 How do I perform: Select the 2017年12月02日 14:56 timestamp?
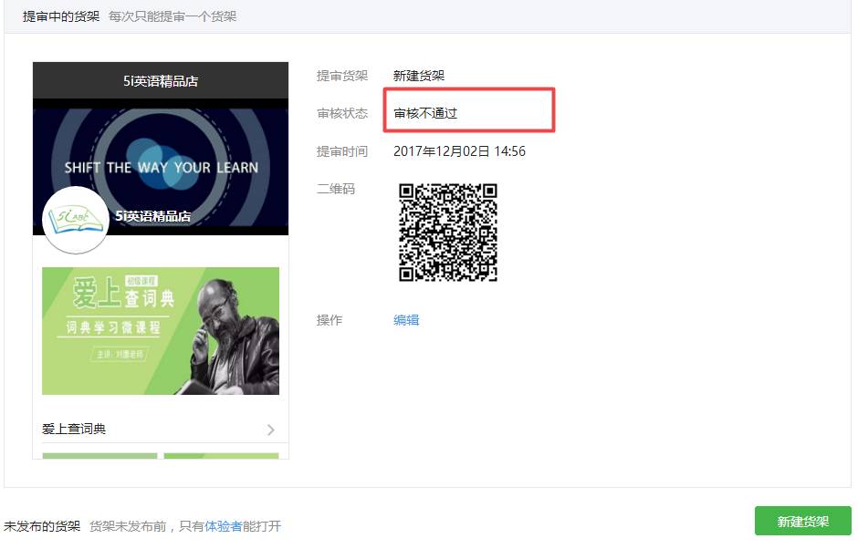(459, 151)
